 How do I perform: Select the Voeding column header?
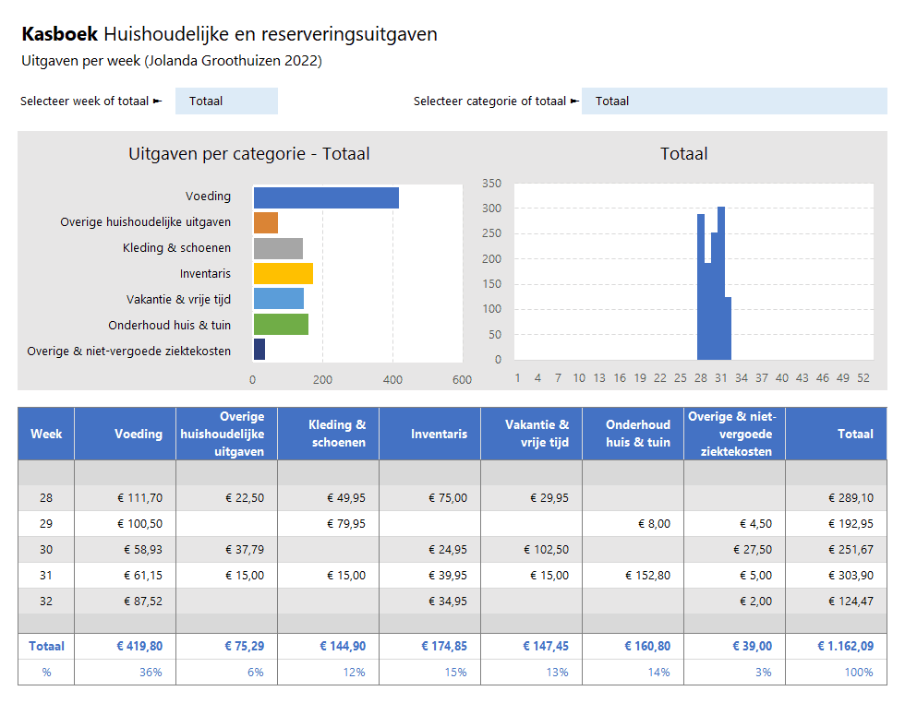125,434
